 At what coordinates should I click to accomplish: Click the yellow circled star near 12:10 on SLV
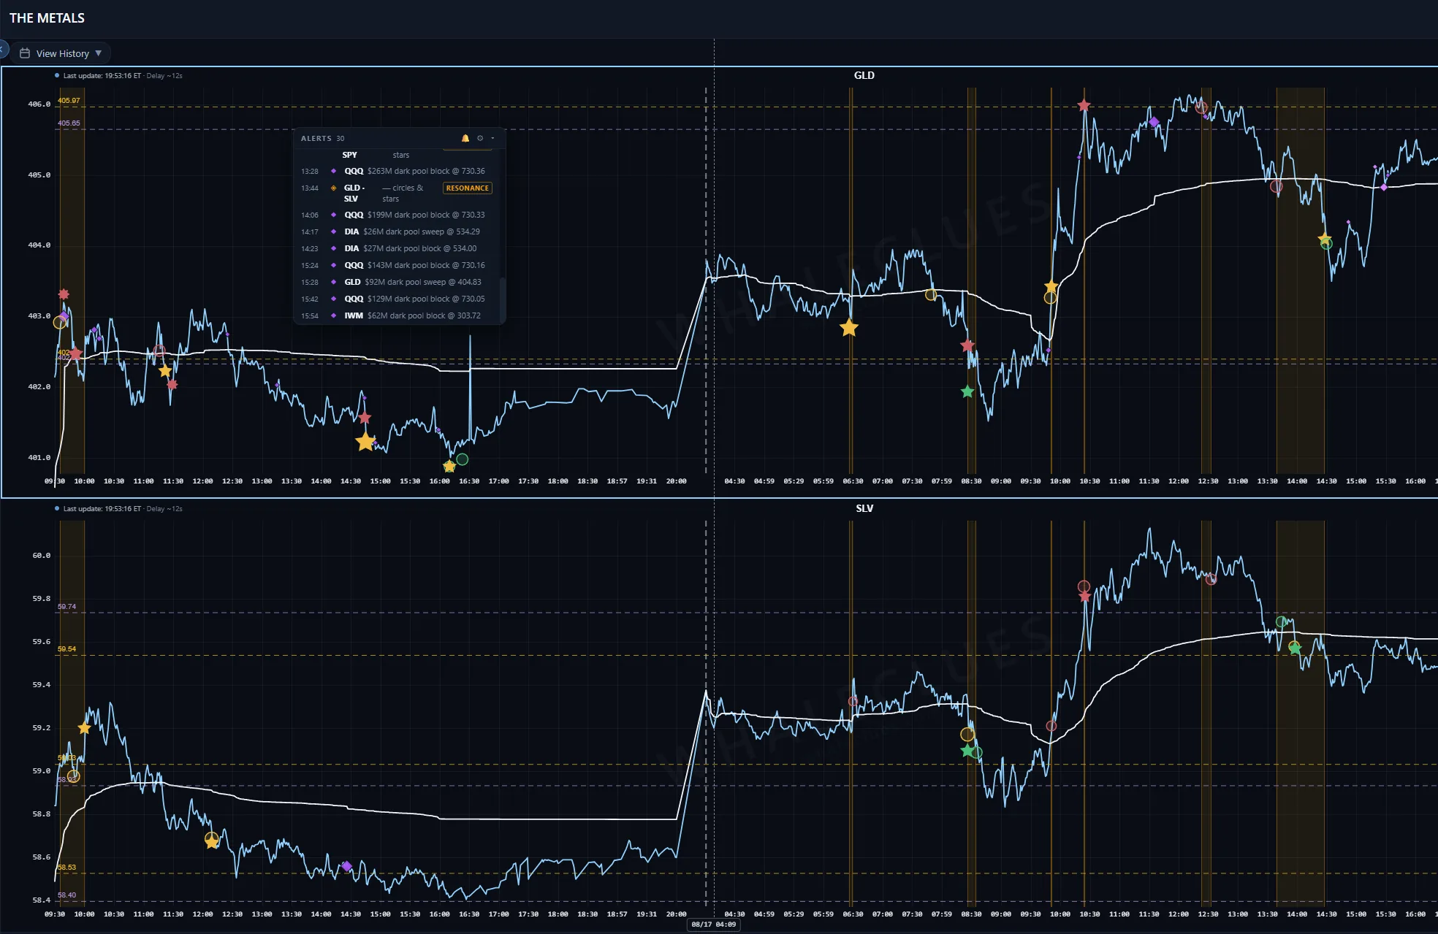point(212,841)
